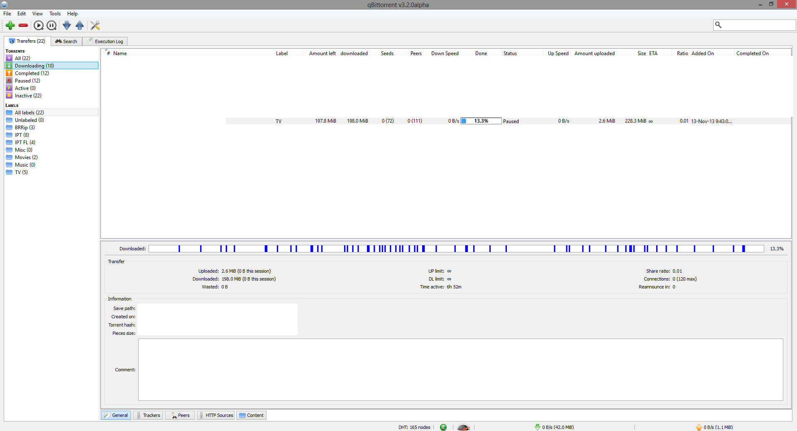Click the Downloaded pieces availability bar
This screenshot has width=797, height=431.
coord(456,249)
